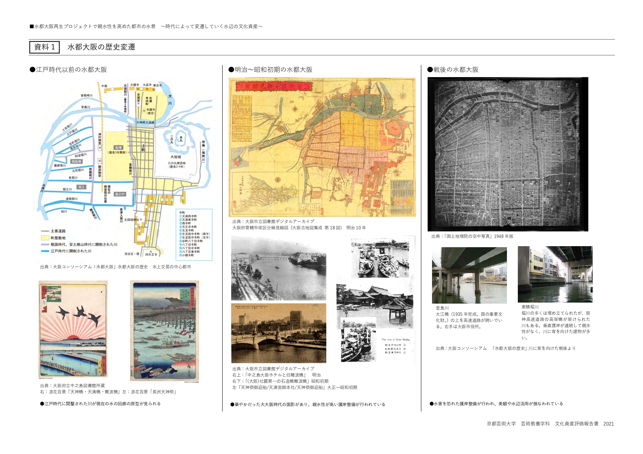
Task: Click the yellow 町屋敷地 legend swatch
Action: 45,238
